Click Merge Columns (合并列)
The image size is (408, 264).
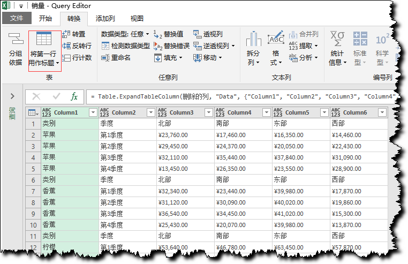point(304,34)
